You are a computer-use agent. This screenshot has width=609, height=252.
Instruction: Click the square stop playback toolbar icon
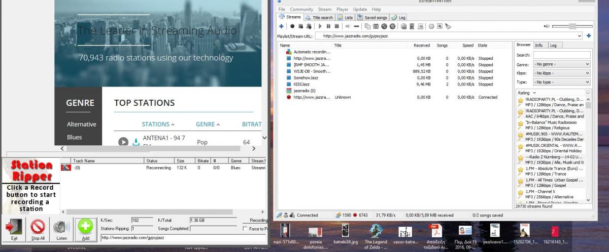336,26
